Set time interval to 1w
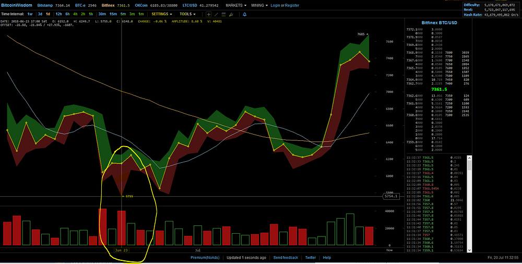 point(30,14)
